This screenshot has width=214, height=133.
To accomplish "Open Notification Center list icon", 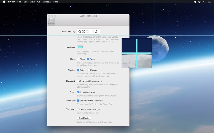I will [x=209, y=2].
